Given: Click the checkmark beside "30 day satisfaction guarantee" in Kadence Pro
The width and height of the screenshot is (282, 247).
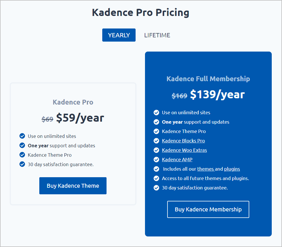Looking at the screenshot, I should [x=22, y=164].
